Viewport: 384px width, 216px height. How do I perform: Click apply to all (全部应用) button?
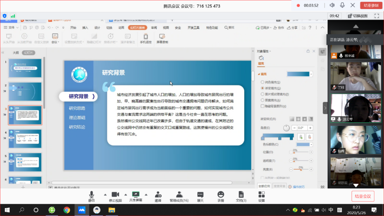point(264,187)
